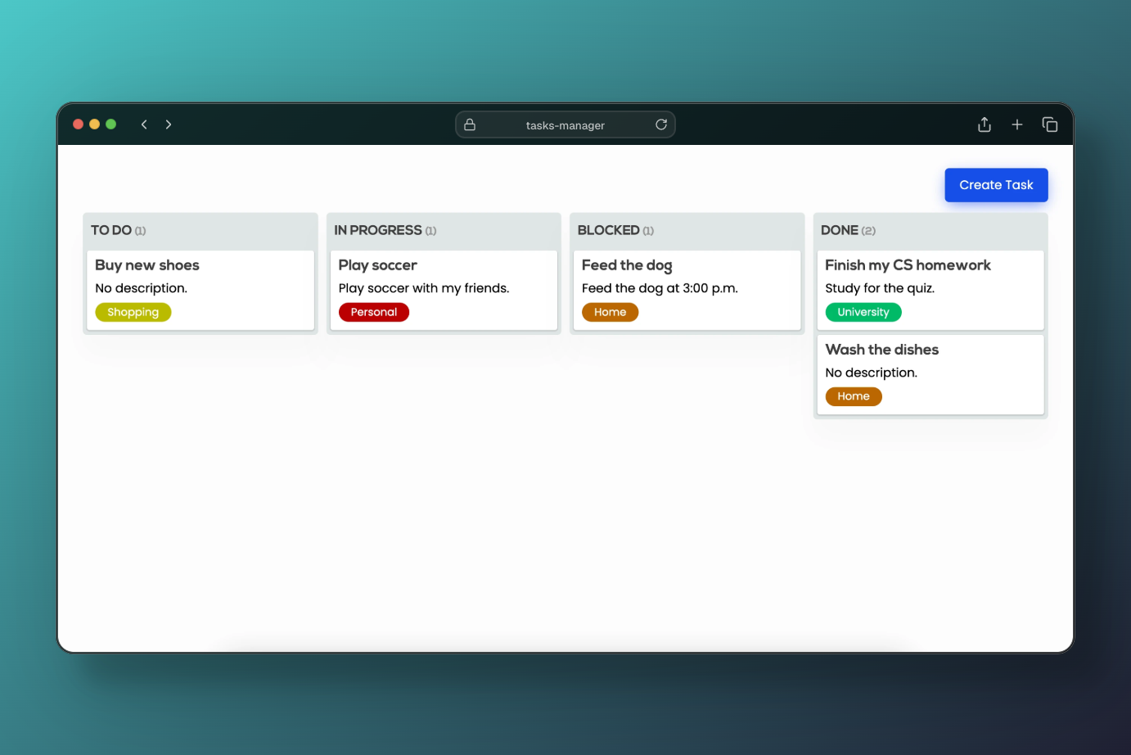This screenshot has height=755, width=1131.
Task: Open the Play soccer task title
Action: [377, 265]
